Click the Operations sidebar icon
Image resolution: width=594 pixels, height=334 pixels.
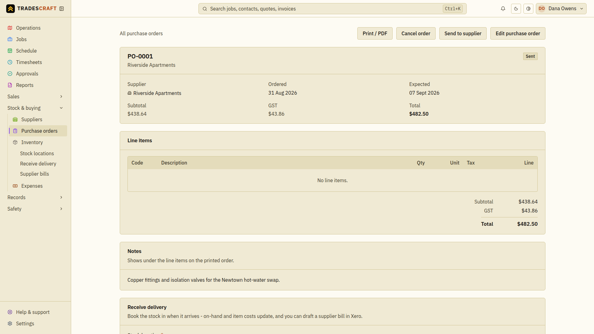[x=10, y=28]
